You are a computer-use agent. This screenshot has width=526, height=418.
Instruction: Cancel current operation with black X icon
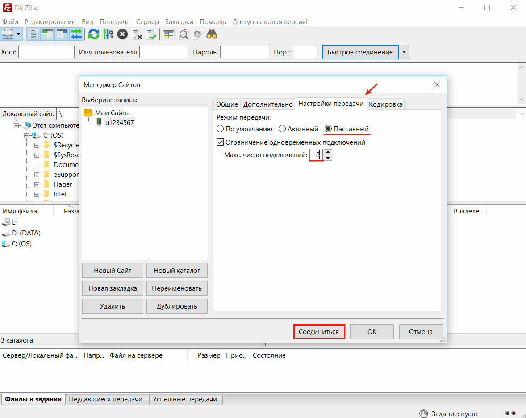122,34
